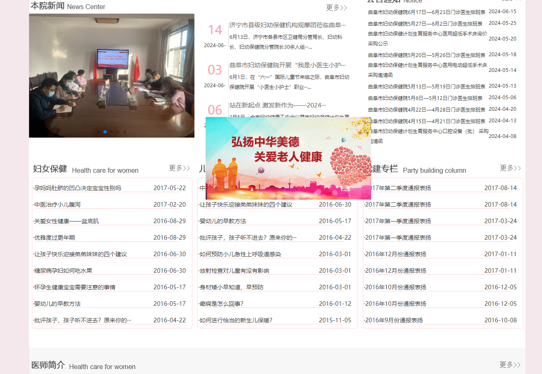Image resolution: width=542 pixels, height=374 pixels.
Task: Click the large pink day number 14
Action: pos(215,30)
